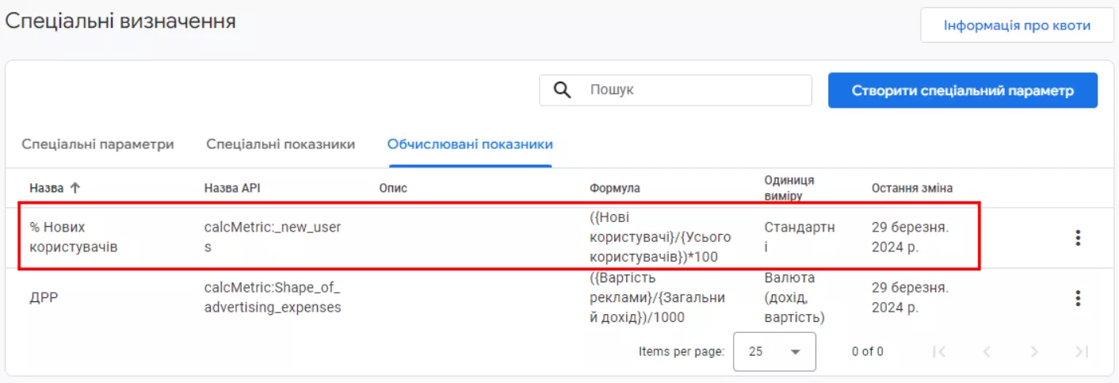Image resolution: width=1119 pixels, height=383 pixels.
Task: Click the Формула column header
Action: coord(615,188)
